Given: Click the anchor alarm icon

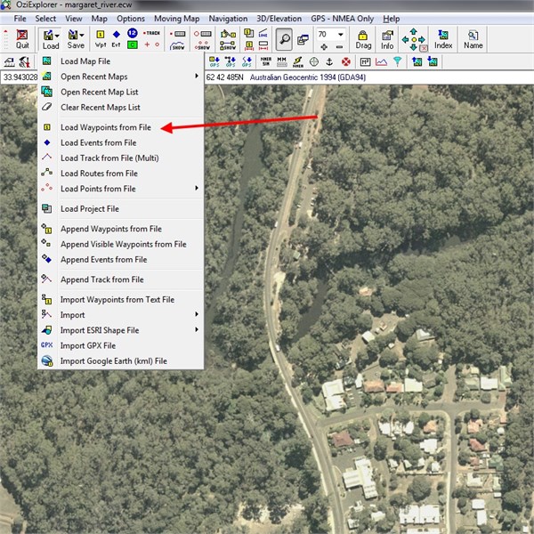Looking at the screenshot, I should (x=329, y=61).
